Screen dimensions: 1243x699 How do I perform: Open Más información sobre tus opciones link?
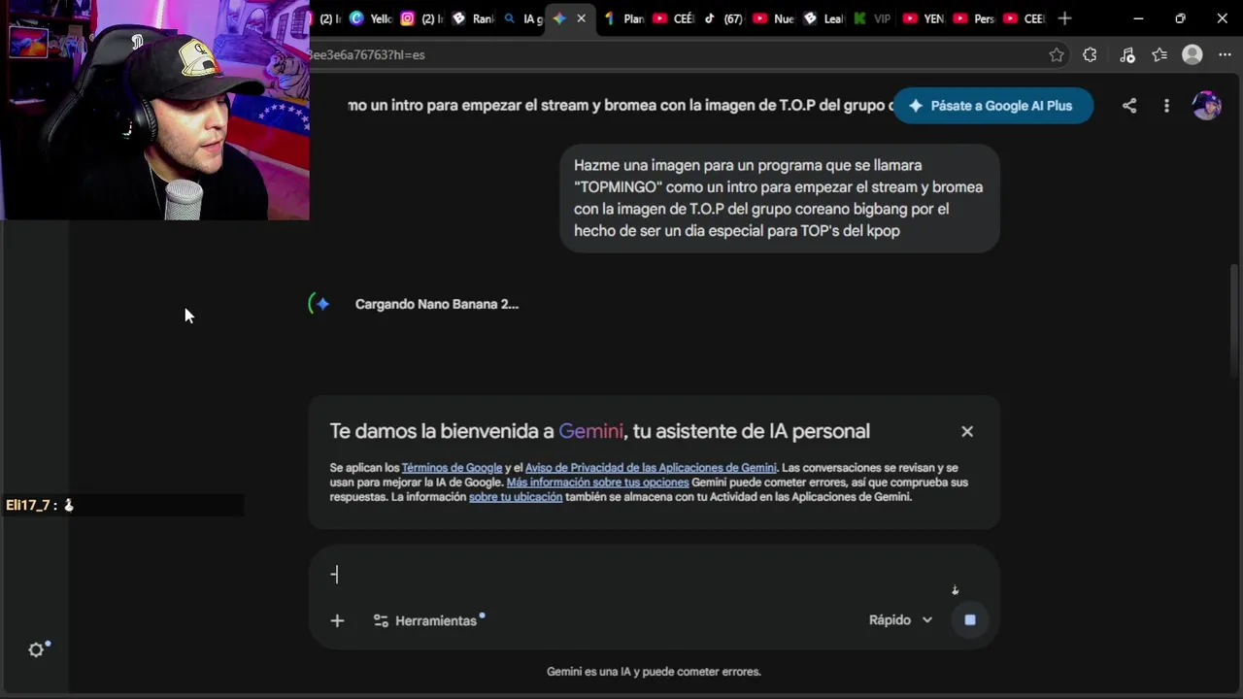pyautogui.click(x=597, y=483)
